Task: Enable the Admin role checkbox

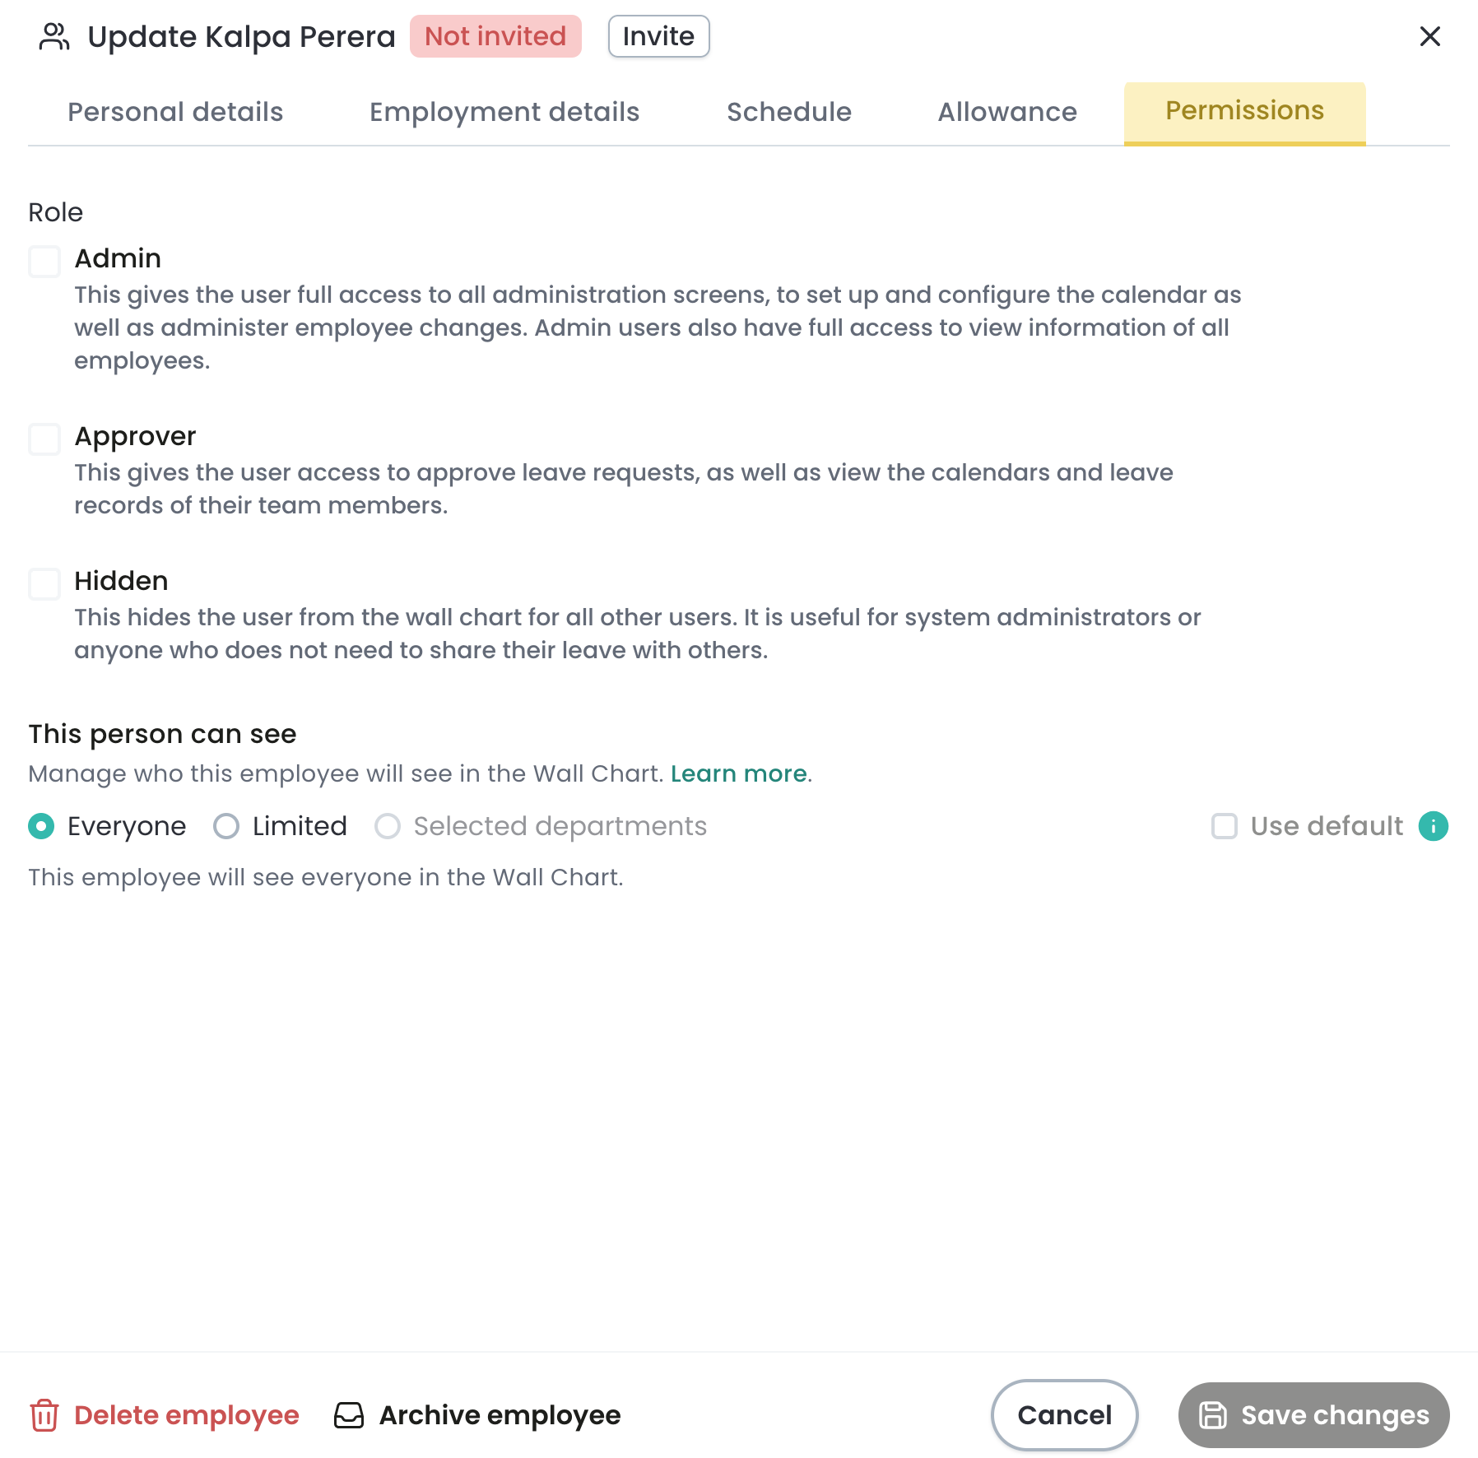Action: [x=44, y=262]
